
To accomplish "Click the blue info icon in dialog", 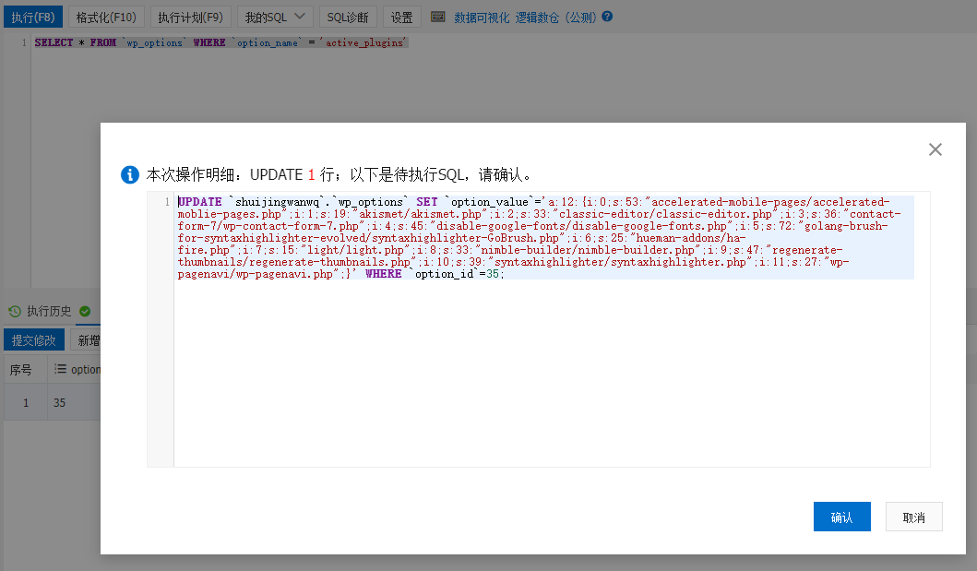I will pos(129,174).
